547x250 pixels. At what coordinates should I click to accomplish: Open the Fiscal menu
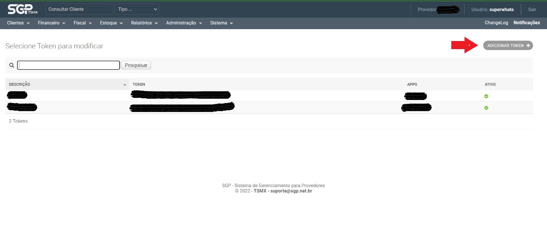(x=82, y=23)
